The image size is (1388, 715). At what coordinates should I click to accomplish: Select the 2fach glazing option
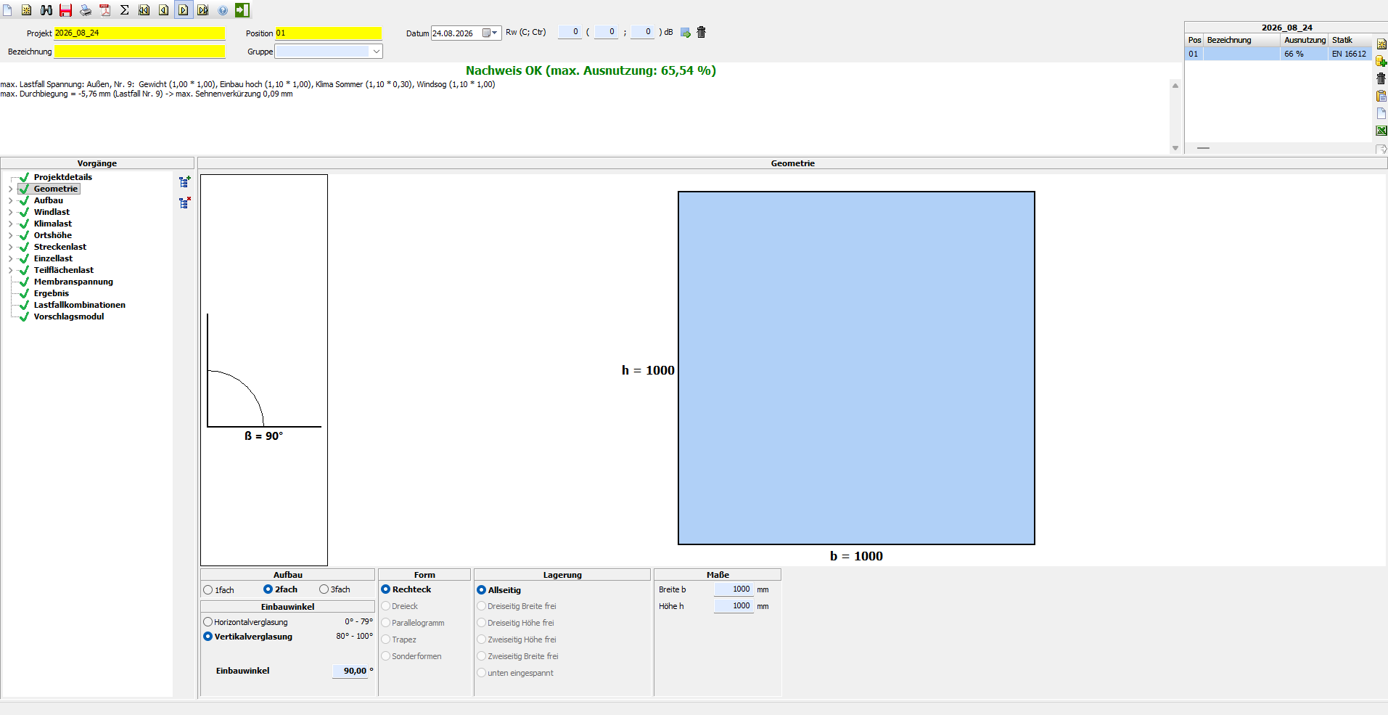click(268, 589)
